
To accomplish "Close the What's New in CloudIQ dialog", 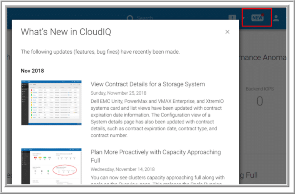I will (x=227, y=32).
